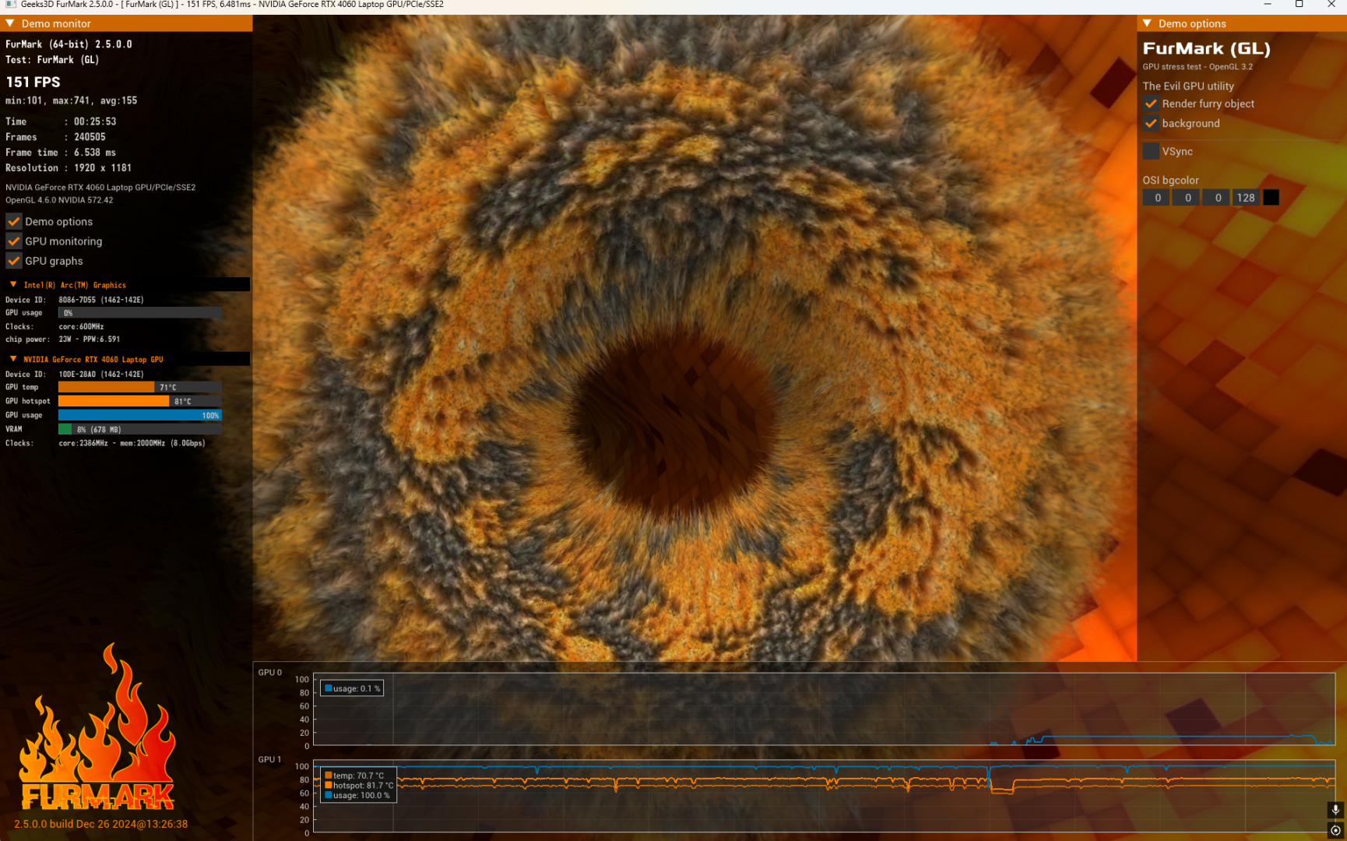Click the second OSI bgcolor value field
Image resolution: width=1347 pixels, height=841 pixels.
[x=1187, y=198]
